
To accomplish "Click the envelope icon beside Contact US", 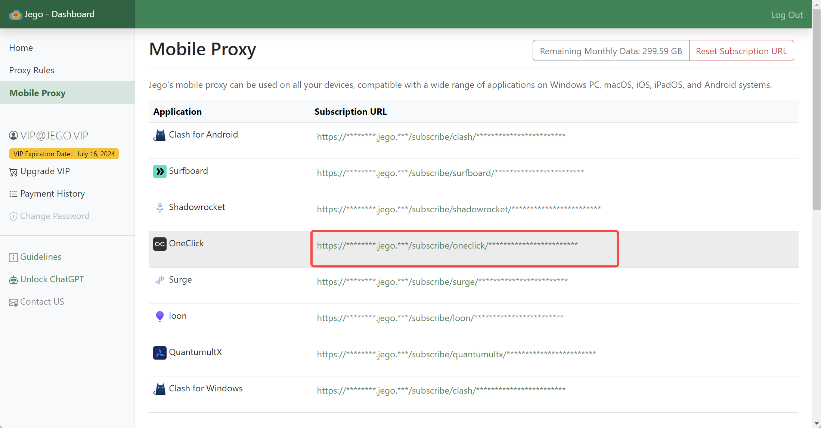I will pyautogui.click(x=13, y=302).
